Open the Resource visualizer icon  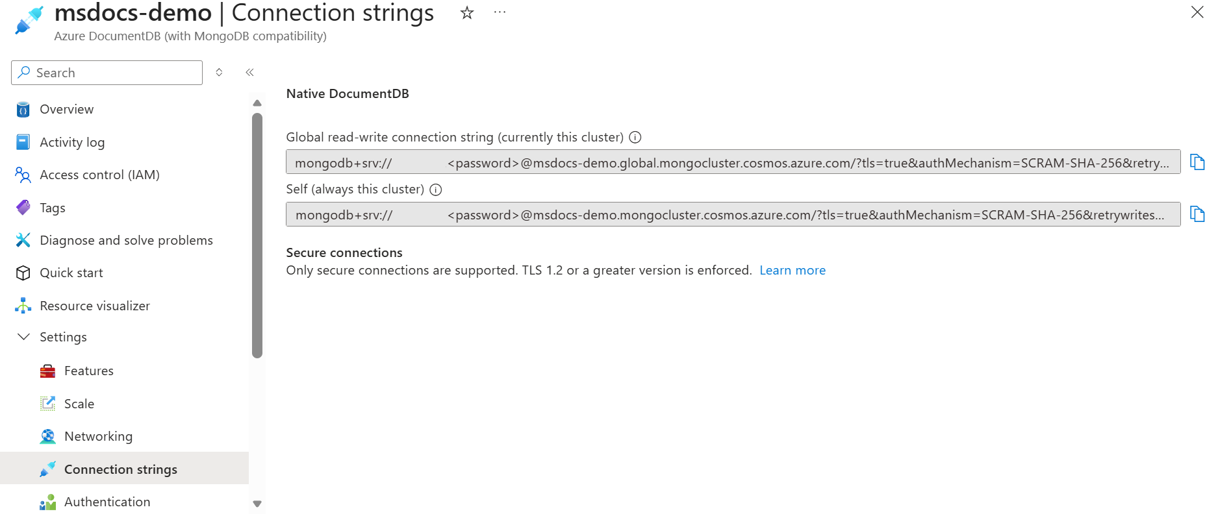point(22,305)
